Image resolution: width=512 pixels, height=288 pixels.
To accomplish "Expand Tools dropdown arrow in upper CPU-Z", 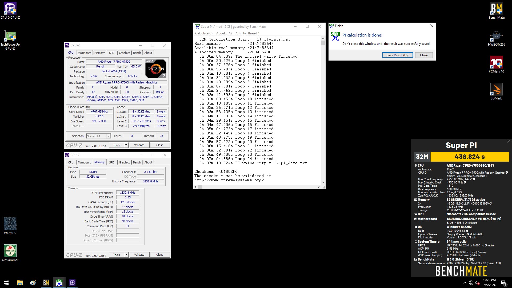I will (126, 145).
